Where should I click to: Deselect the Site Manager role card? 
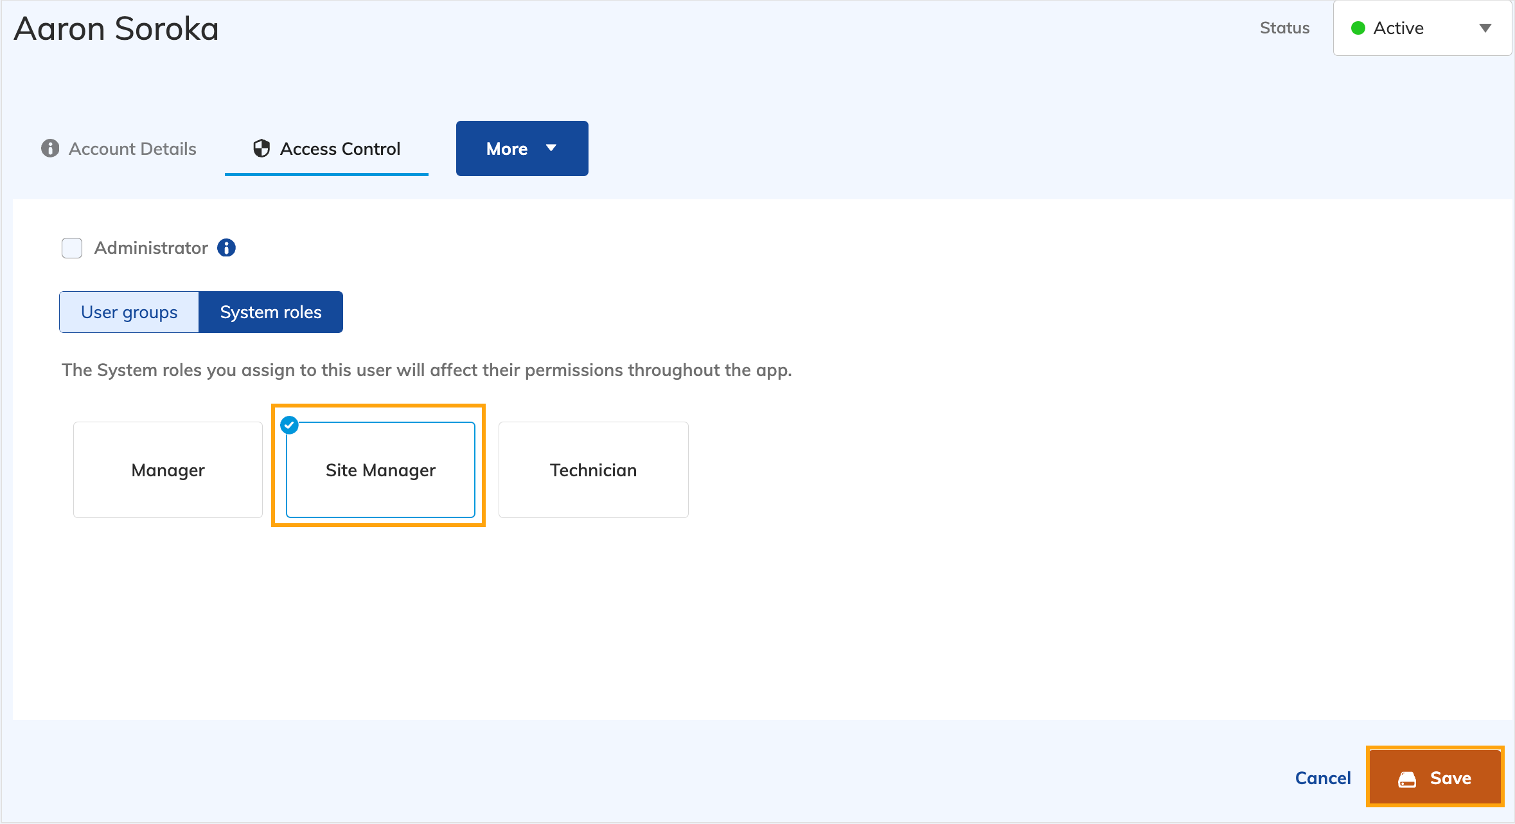point(380,470)
